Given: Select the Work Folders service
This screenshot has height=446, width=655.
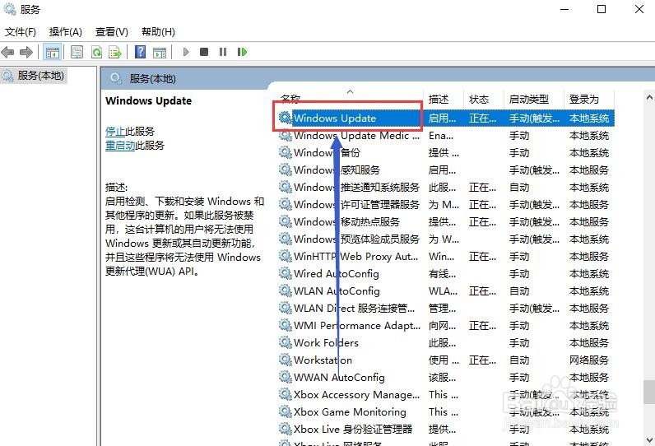Looking at the screenshot, I should (x=445, y=343).
